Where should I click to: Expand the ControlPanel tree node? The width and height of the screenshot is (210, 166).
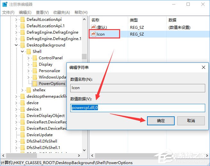tap(28, 58)
